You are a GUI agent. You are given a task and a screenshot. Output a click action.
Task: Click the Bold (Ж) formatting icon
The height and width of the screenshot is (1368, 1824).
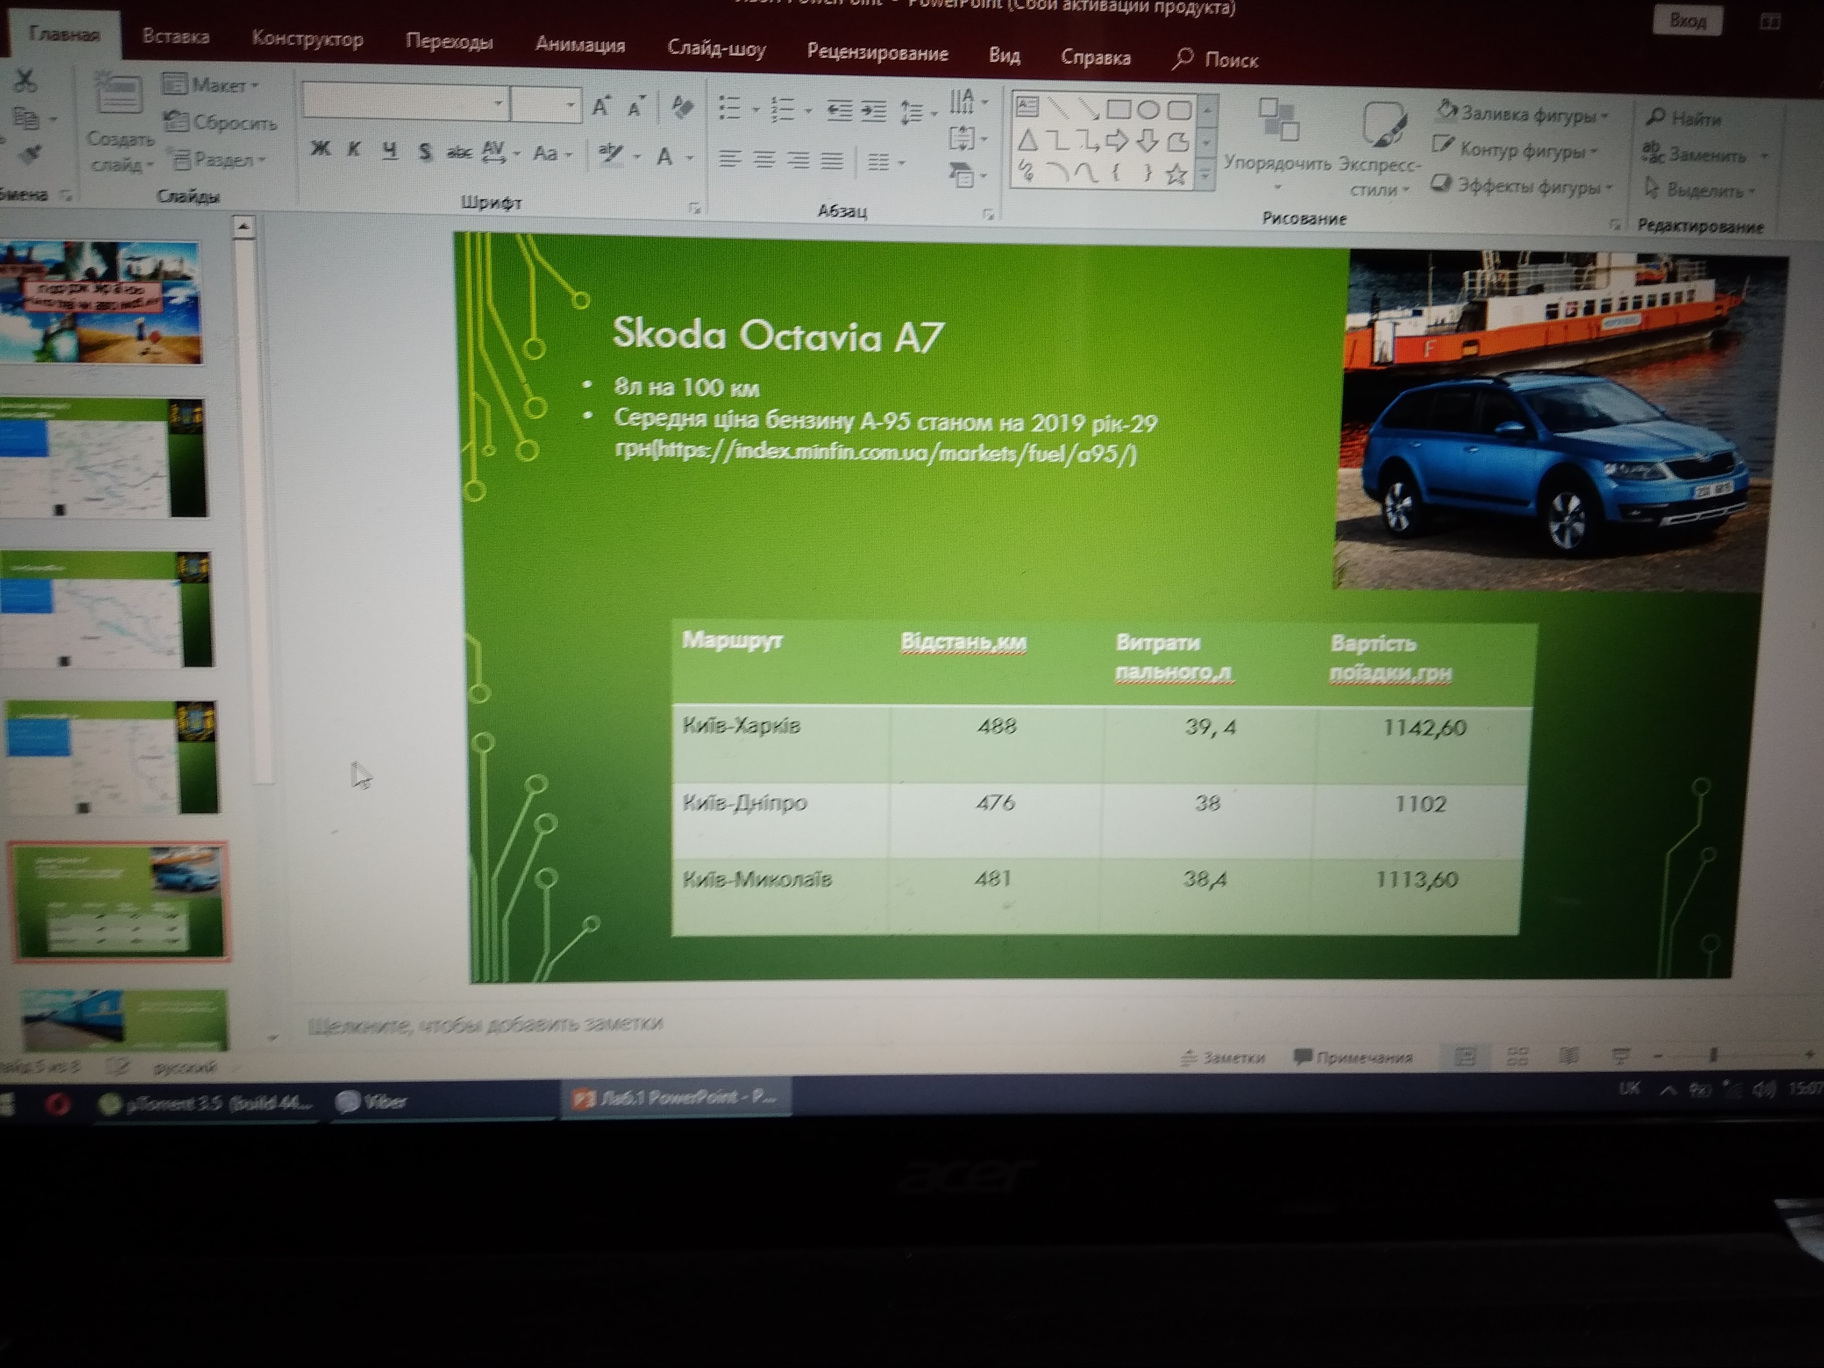click(320, 148)
